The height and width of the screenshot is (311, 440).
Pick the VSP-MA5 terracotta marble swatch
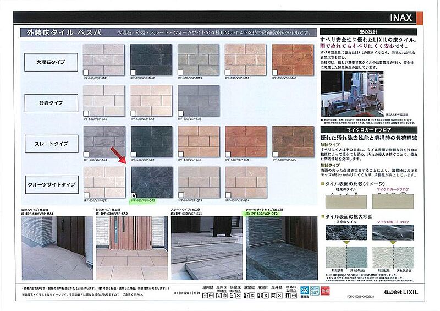point(293,60)
